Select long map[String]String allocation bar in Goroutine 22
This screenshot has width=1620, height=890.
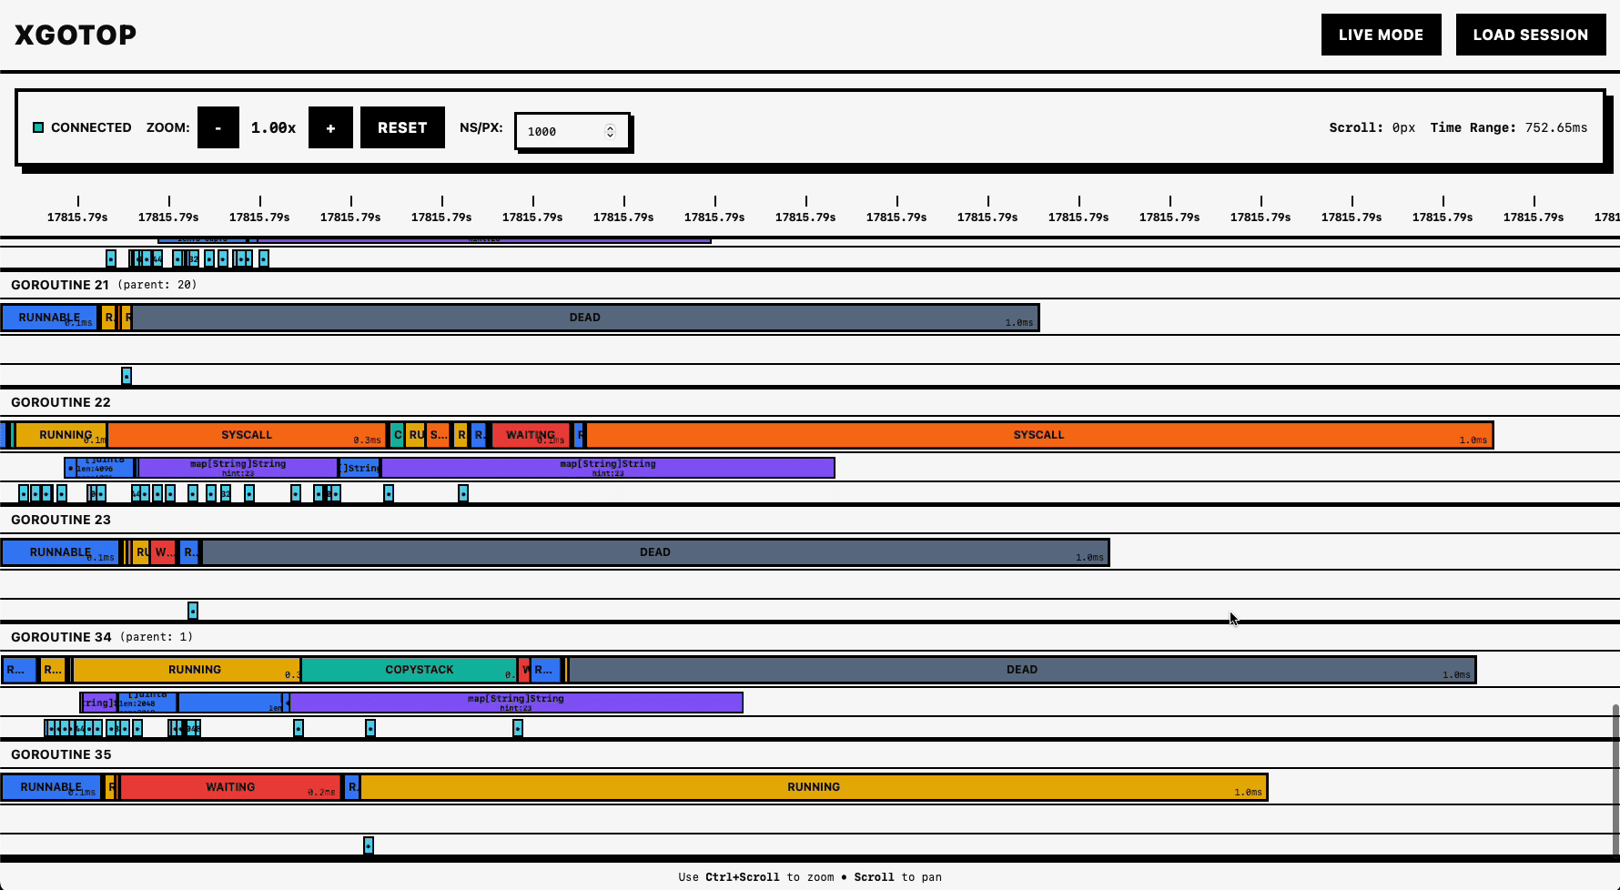[x=607, y=468]
